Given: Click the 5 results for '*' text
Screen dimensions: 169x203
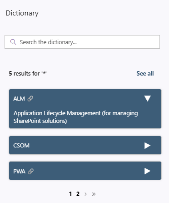Looking at the screenshot, I should [28, 73].
